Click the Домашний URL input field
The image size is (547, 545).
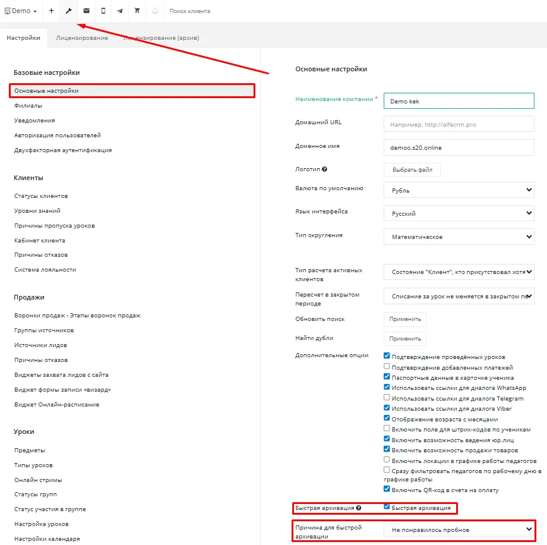point(459,124)
